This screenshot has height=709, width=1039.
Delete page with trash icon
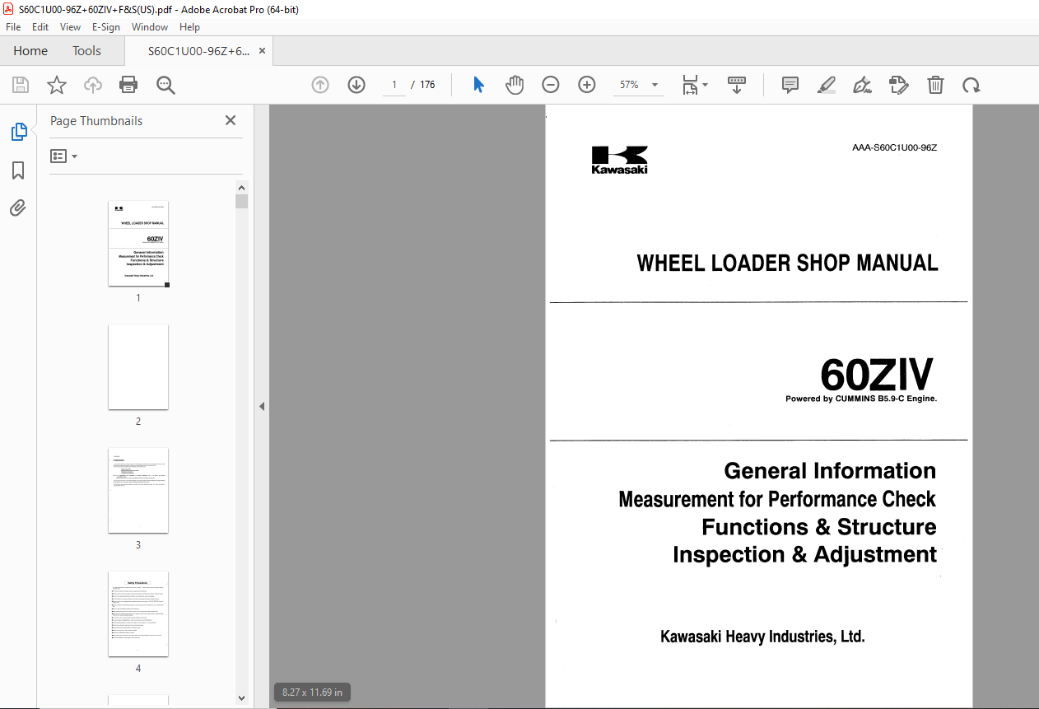tap(935, 85)
